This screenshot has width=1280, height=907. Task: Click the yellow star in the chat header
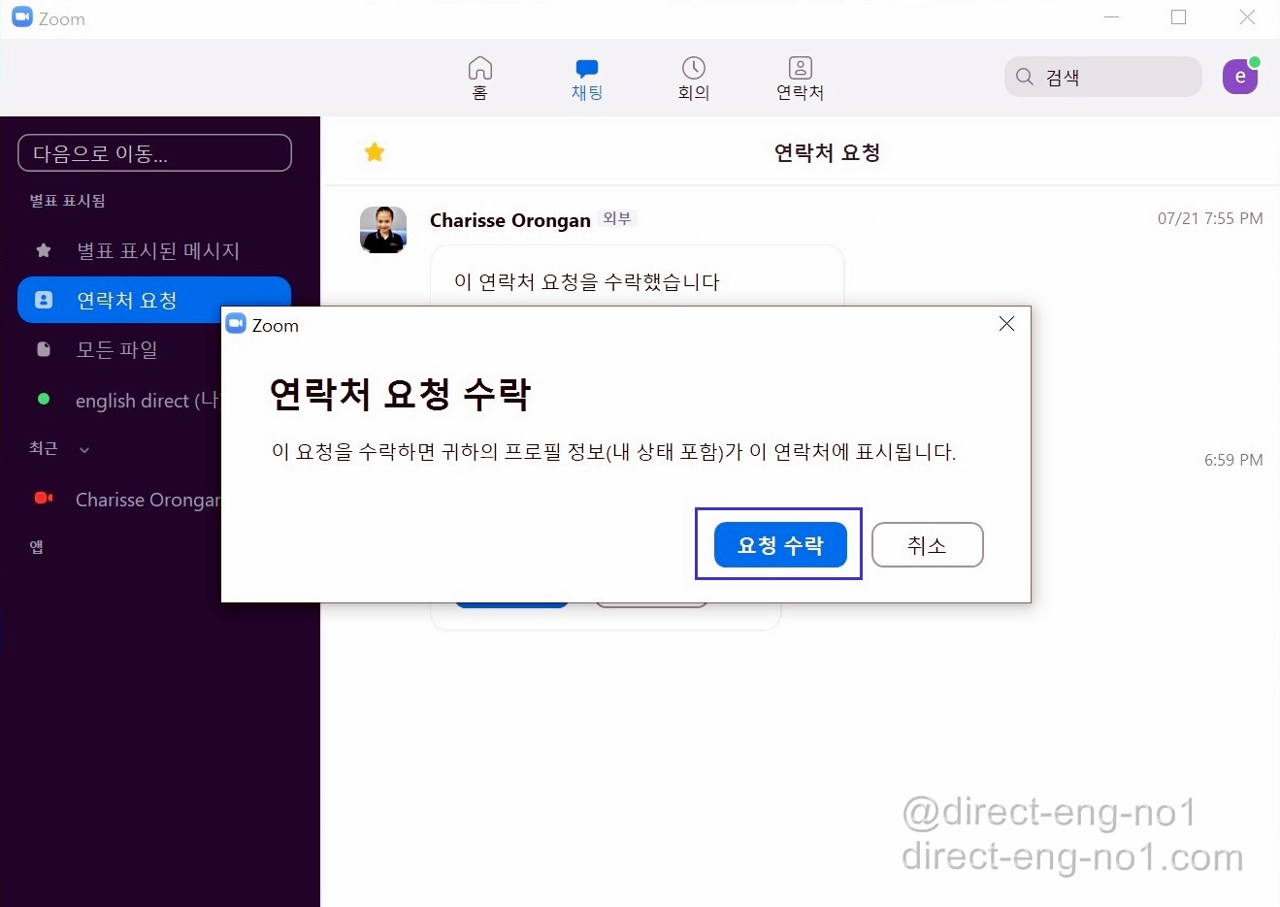(375, 152)
